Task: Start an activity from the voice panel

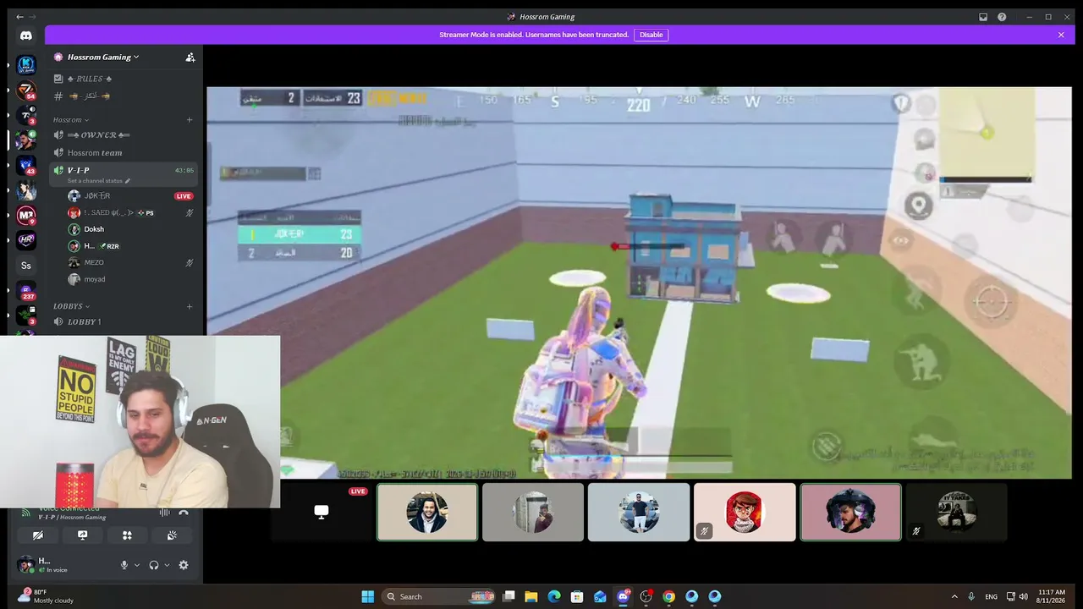Action: pyautogui.click(x=127, y=535)
